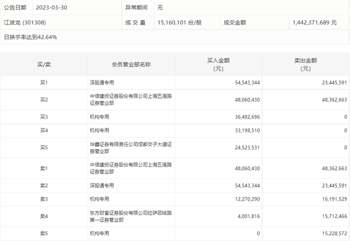
Task: Select 机构专用 in the 买3 row
Action: coord(99,117)
